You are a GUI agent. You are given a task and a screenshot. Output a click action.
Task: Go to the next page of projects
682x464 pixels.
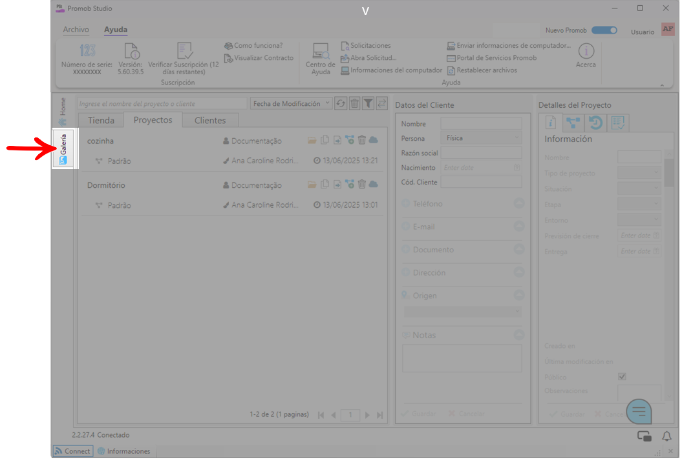point(367,415)
